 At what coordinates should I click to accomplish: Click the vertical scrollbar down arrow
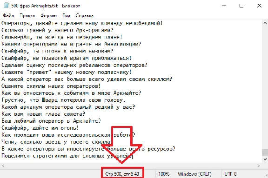coord(265,159)
